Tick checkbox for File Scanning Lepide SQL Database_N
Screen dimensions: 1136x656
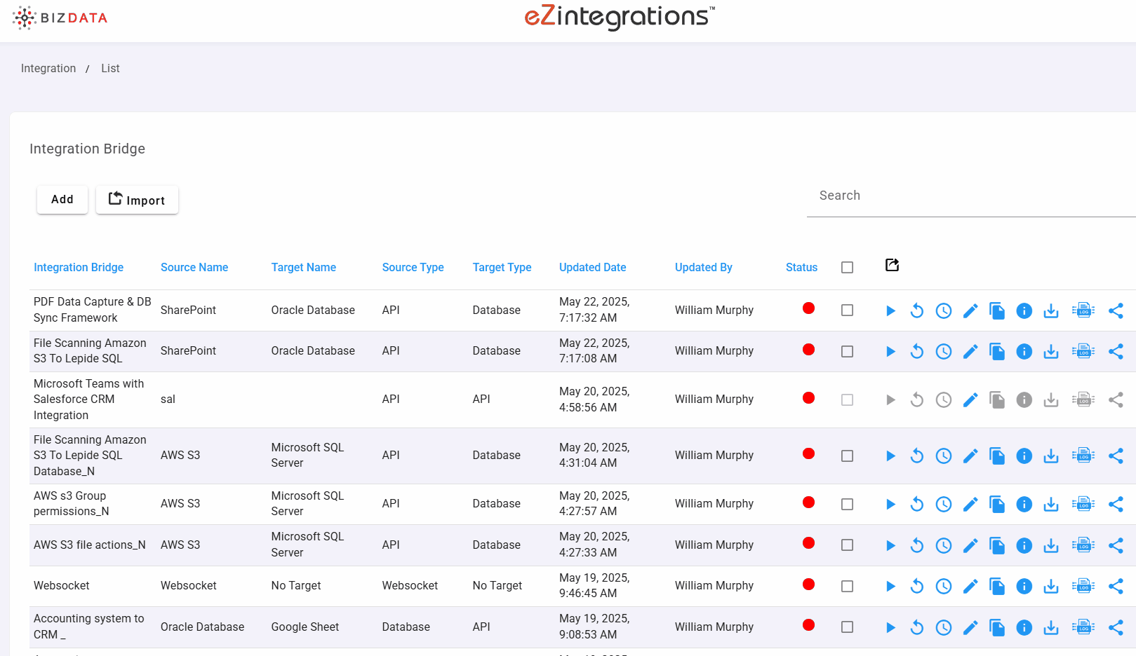tap(848, 456)
